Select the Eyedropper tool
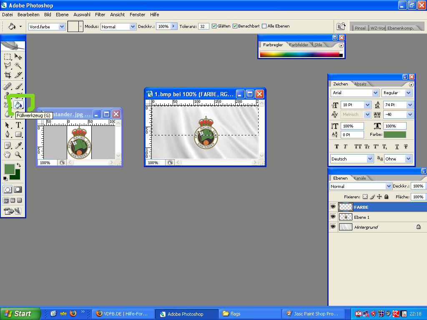Image resolution: width=427 pixels, height=320 pixels. [x=18, y=145]
